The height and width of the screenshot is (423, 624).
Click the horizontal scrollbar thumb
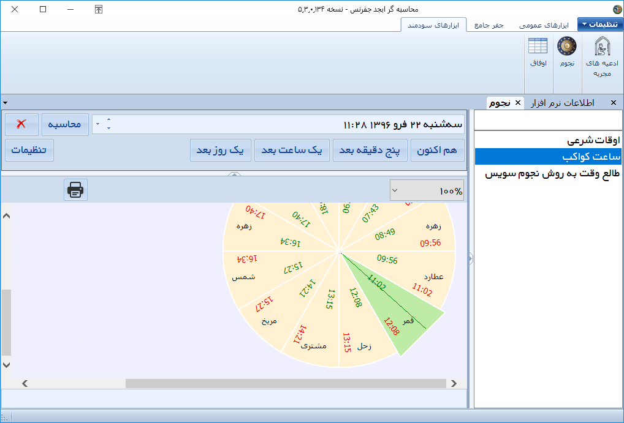click(x=286, y=383)
